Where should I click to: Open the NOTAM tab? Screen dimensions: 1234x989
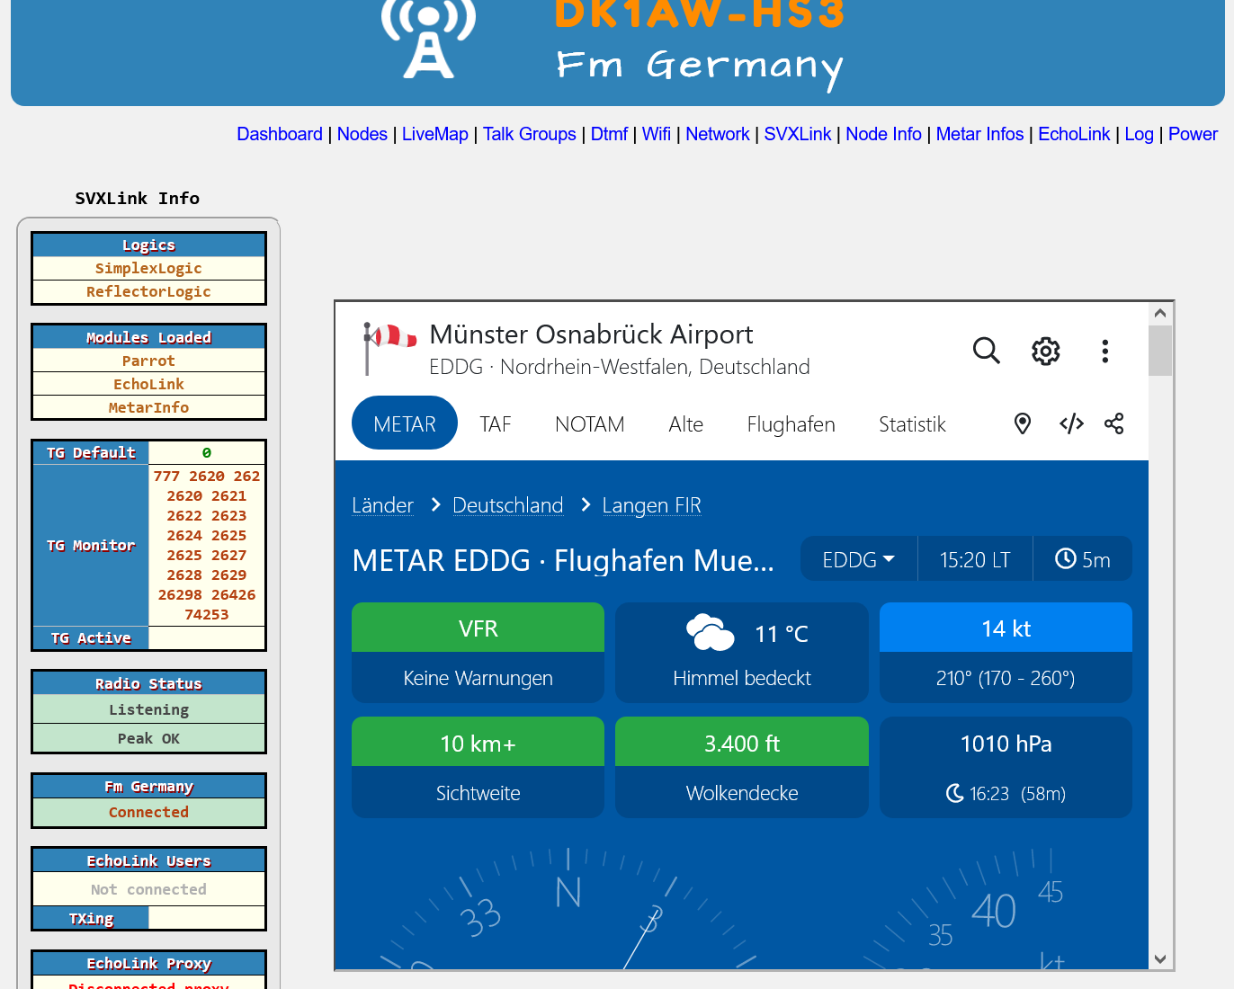589,423
